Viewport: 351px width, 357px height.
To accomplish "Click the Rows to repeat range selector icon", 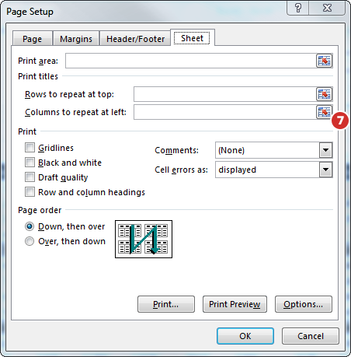I will [x=324, y=94].
